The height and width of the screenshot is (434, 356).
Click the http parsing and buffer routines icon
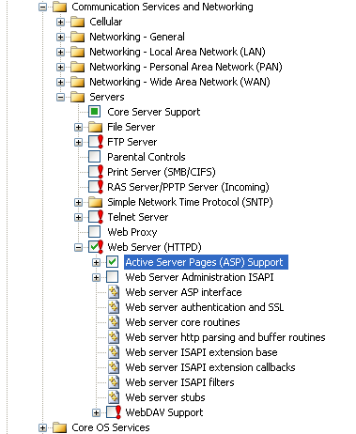point(114,337)
